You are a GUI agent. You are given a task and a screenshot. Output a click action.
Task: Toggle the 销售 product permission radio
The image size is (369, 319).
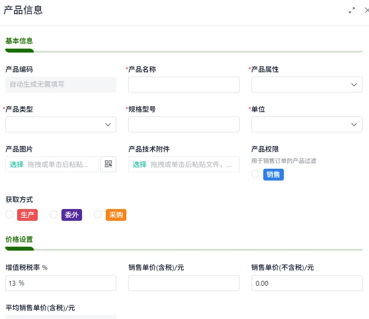255,174
